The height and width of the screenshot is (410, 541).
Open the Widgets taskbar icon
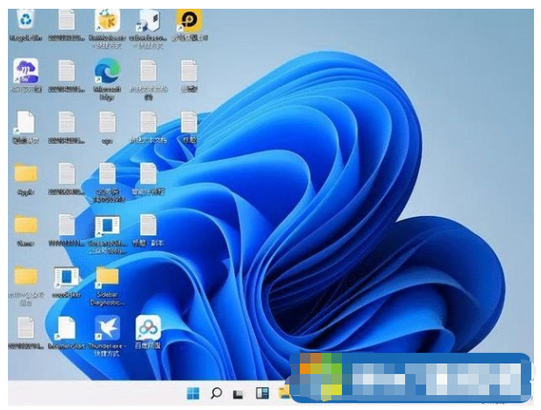tap(262, 393)
